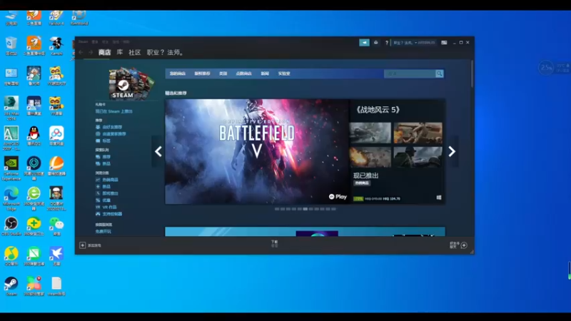Viewport: 571px width, 321px height.
Task: Open VR 作品 link in sidebar
Action: [109, 207]
